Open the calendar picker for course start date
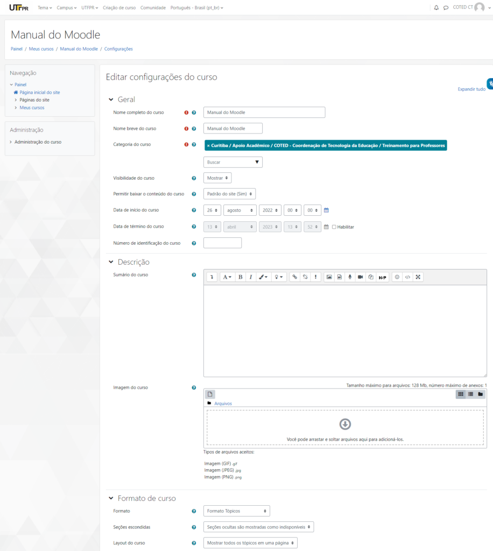493x551 pixels. 327,210
